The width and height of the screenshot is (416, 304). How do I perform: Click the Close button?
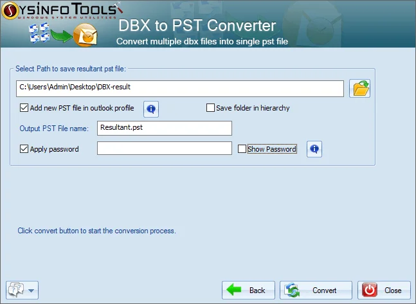pos(384,291)
